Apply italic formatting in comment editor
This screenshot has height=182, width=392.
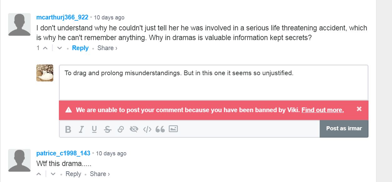coord(81,129)
